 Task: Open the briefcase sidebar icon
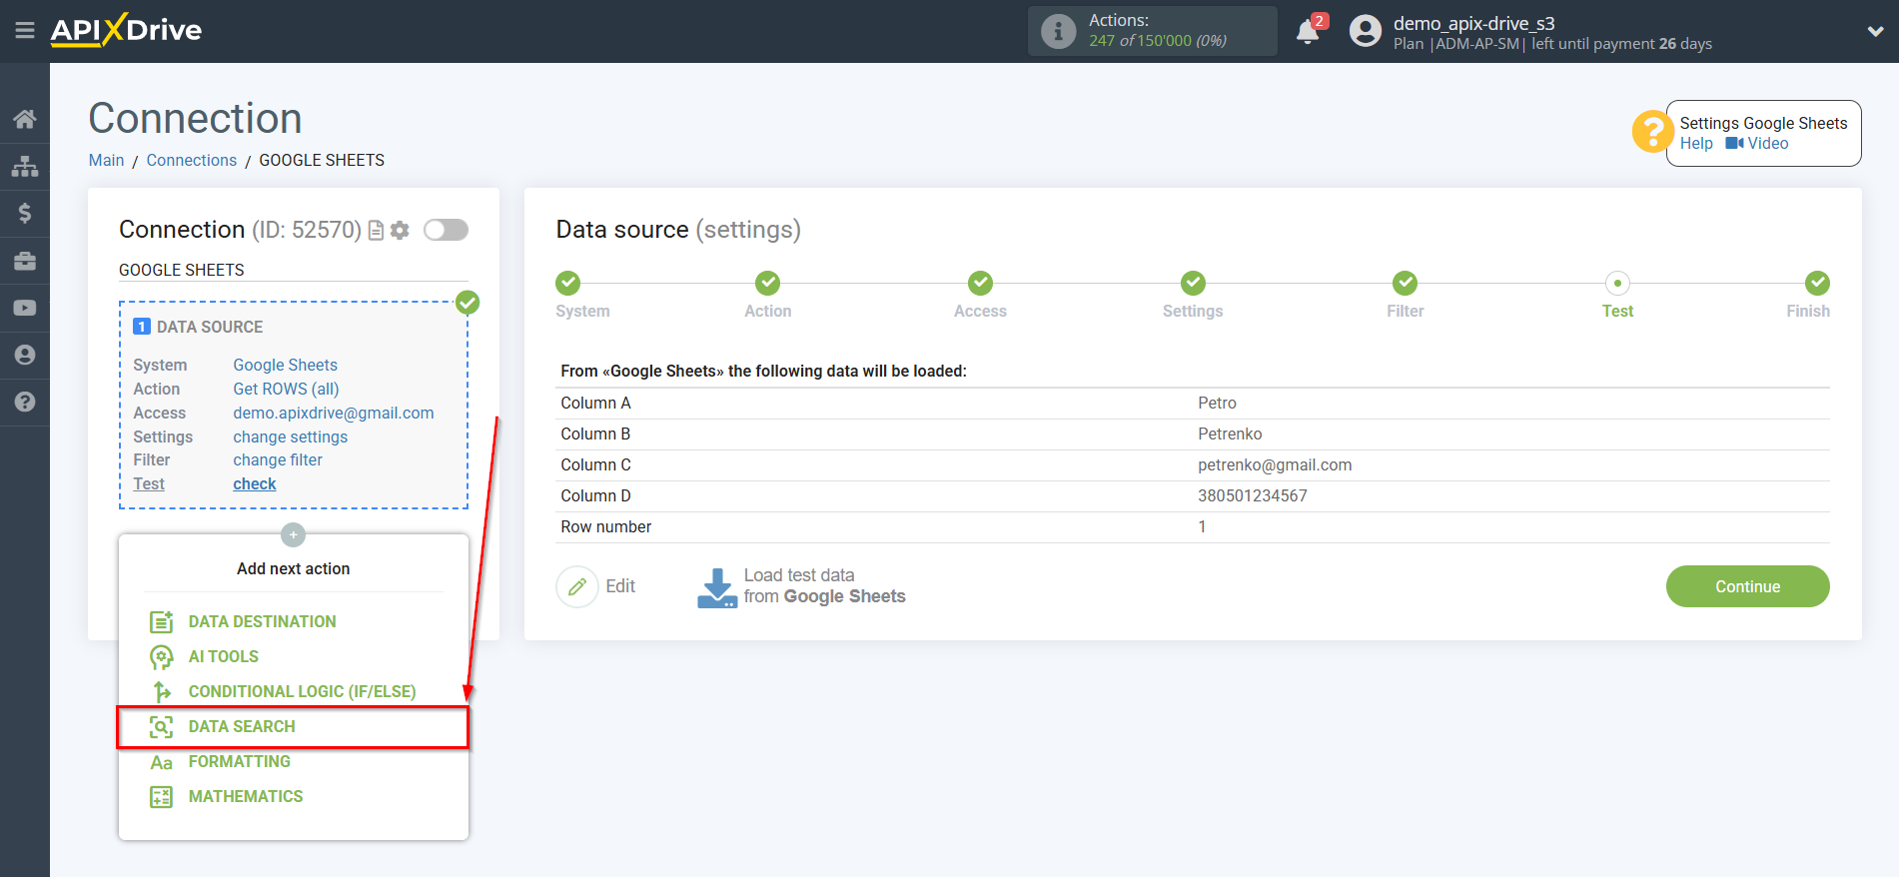[x=25, y=261]
